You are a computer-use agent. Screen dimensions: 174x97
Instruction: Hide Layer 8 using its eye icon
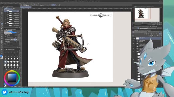pyautogui.click(x=133, y=38)
